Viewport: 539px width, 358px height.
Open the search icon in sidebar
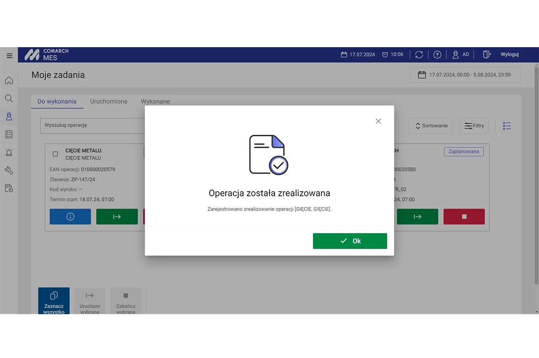point(9,99)
